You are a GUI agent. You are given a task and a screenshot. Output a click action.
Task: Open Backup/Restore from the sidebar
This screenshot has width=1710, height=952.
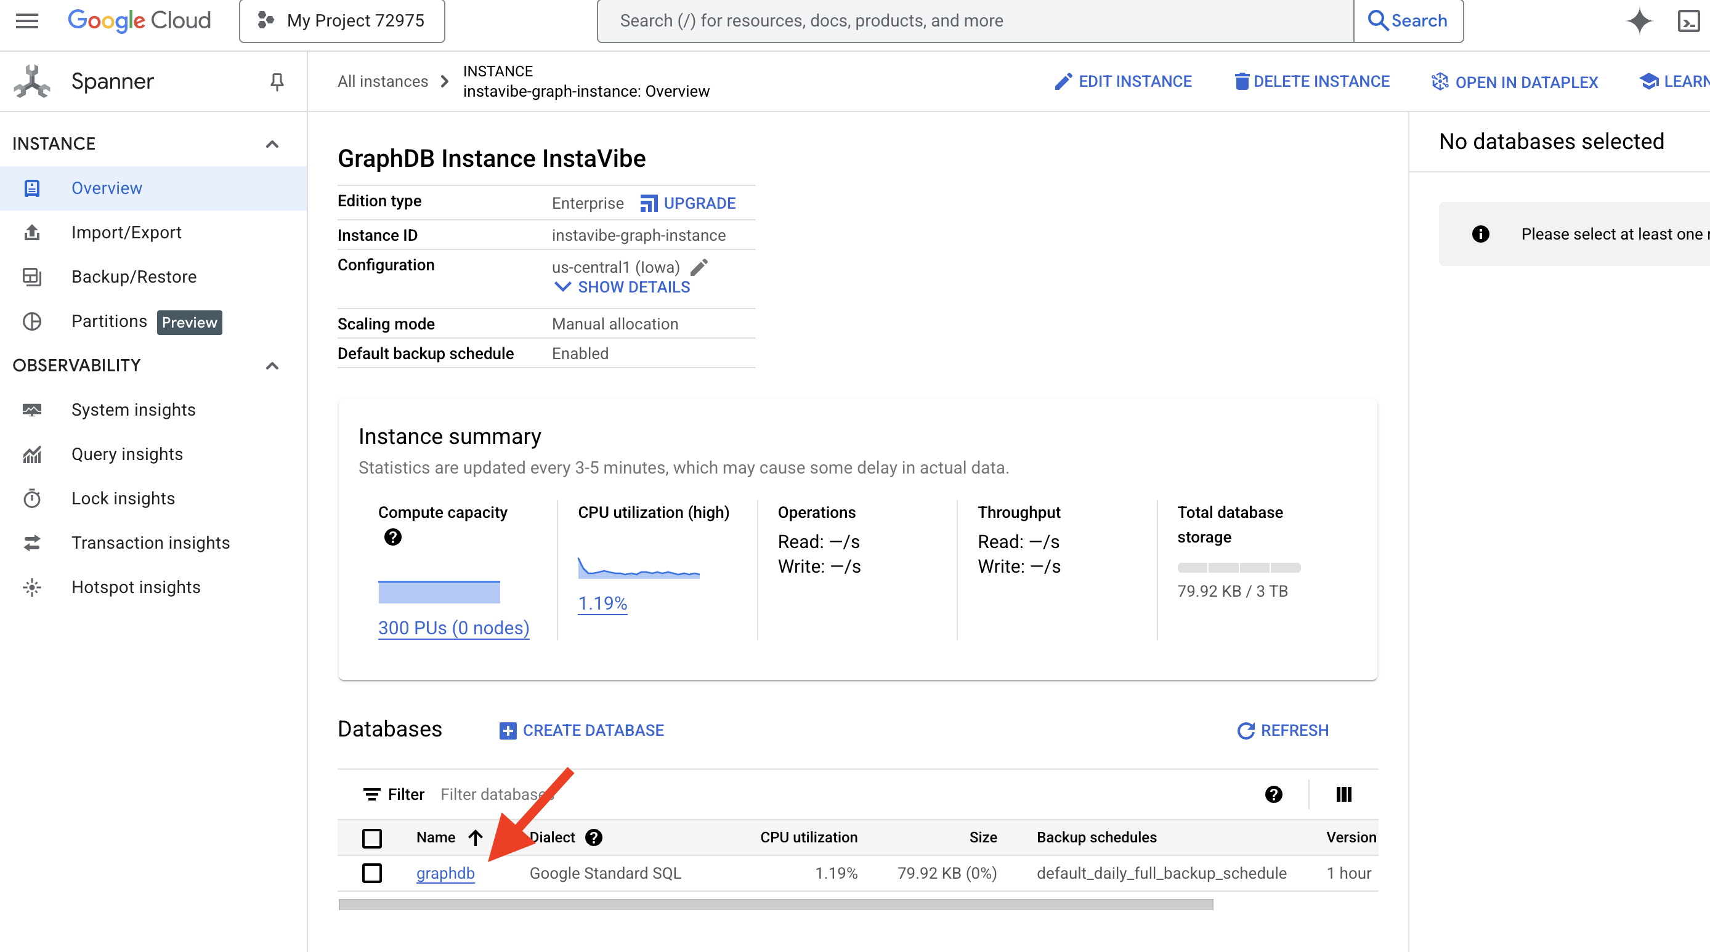pyautogui.click(x=133, y=276)
